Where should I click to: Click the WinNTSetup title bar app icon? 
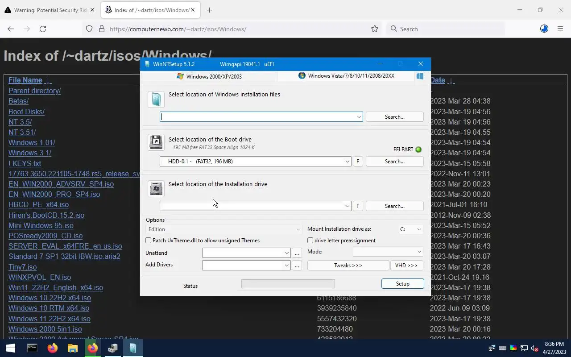click(x=147, y=64)
